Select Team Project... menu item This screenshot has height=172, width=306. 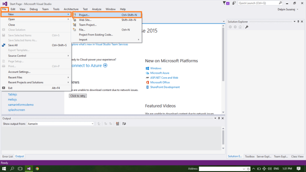tap(106, 25)
